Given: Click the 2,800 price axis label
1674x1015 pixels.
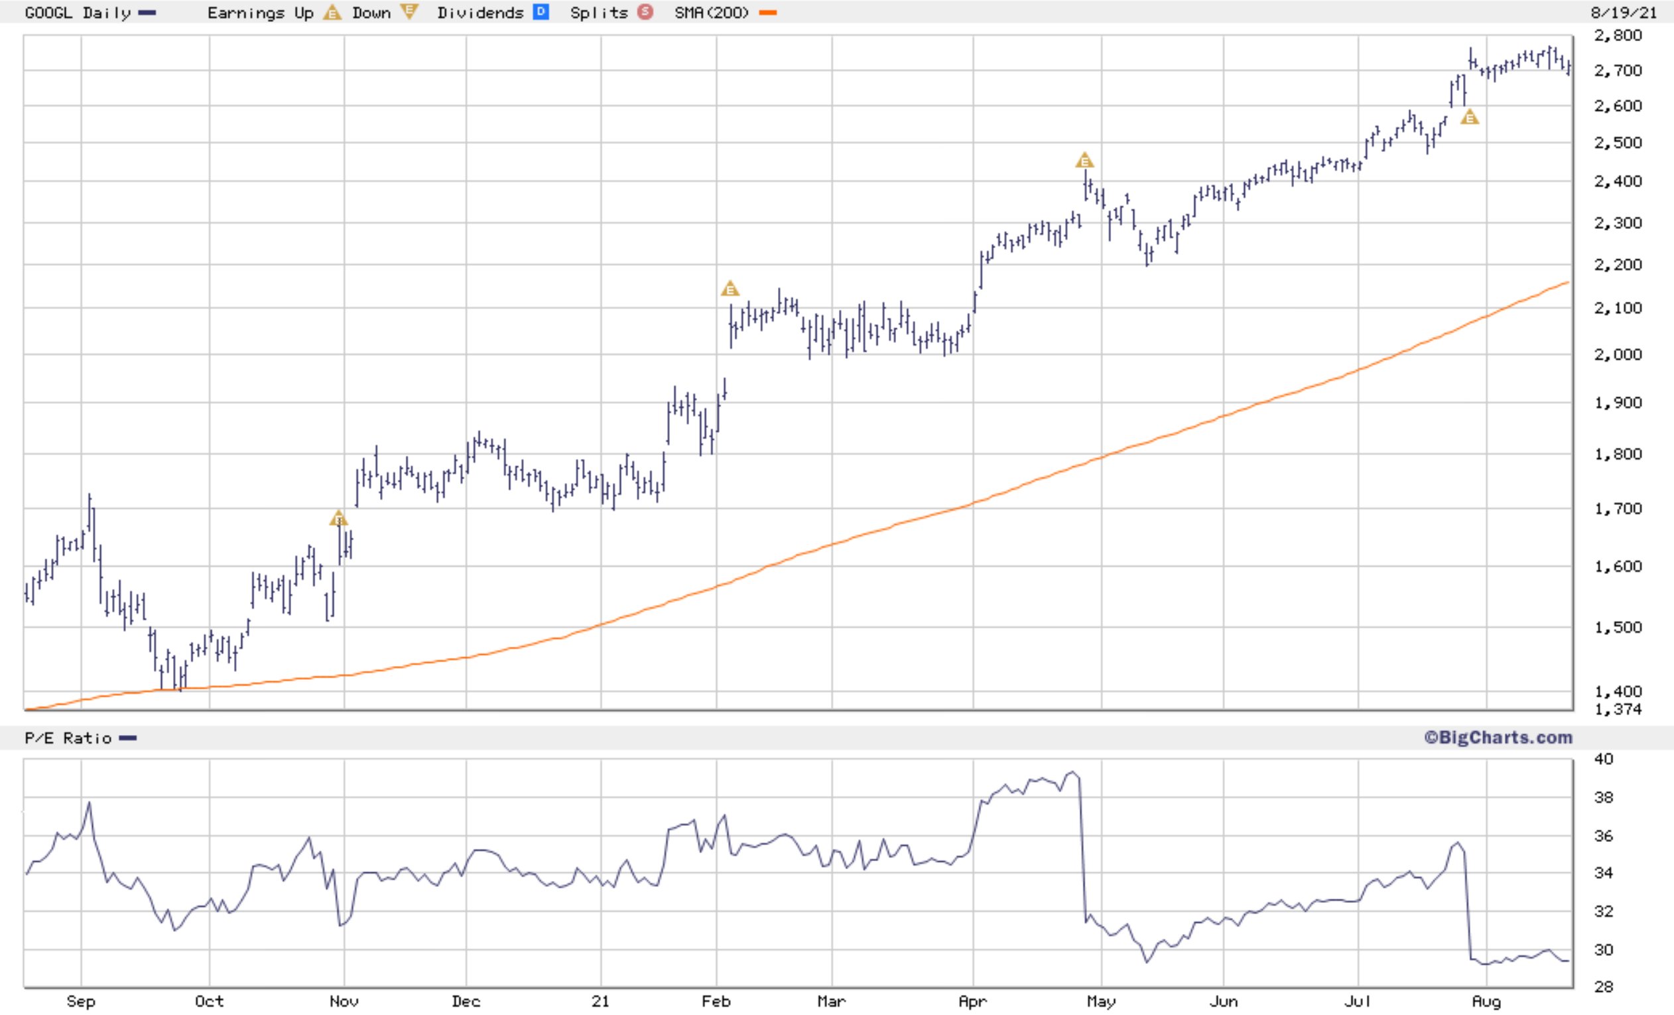Looking at the screenshot, I should coord(1618,35).
